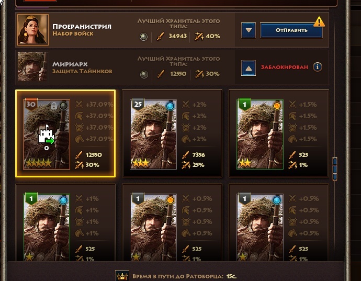Select the green level 1 card with +1%
The height and width of the screenshot is (281, 361).
click(65, 222)
